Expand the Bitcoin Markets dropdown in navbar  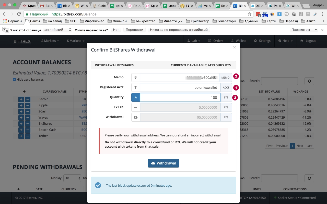[x=50, y=41]
